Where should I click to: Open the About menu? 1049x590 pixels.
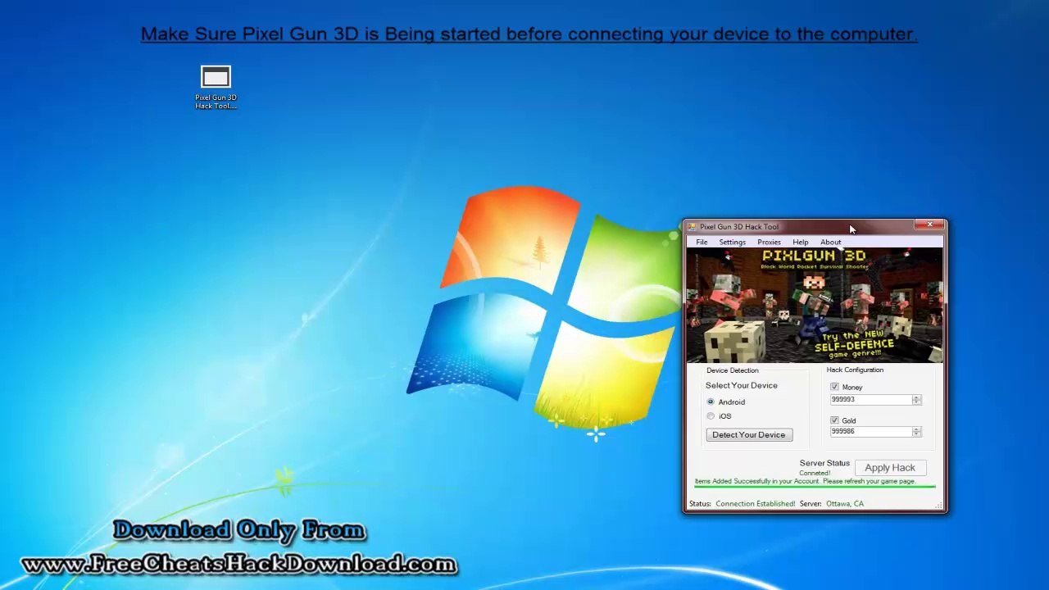pyautogui.click(x=830, y=243)
